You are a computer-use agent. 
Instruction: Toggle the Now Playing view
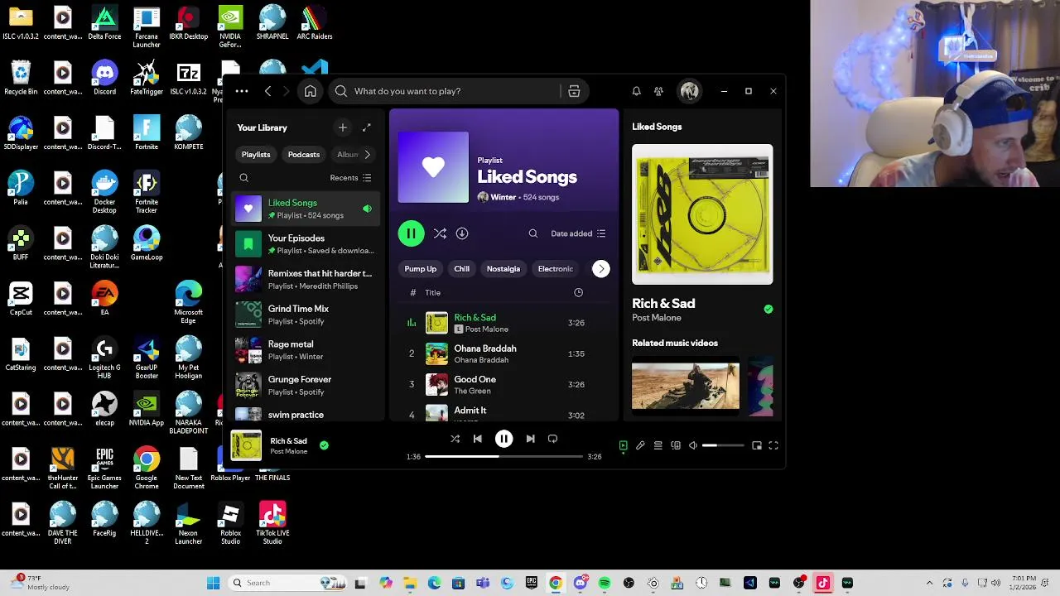(624, 445)
